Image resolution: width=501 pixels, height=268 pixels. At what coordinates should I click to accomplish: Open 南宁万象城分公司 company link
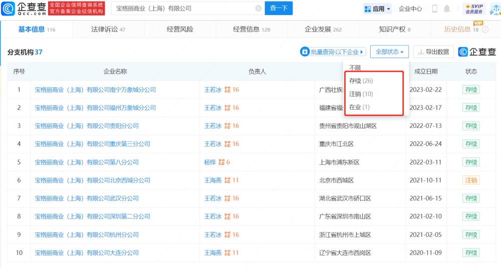pyautogui.click(x=95, y=89)
